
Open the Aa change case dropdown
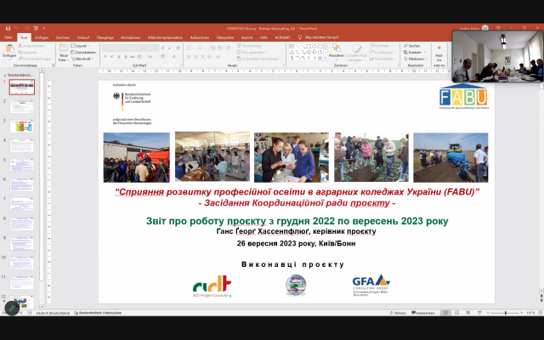(x=150, y=57)
